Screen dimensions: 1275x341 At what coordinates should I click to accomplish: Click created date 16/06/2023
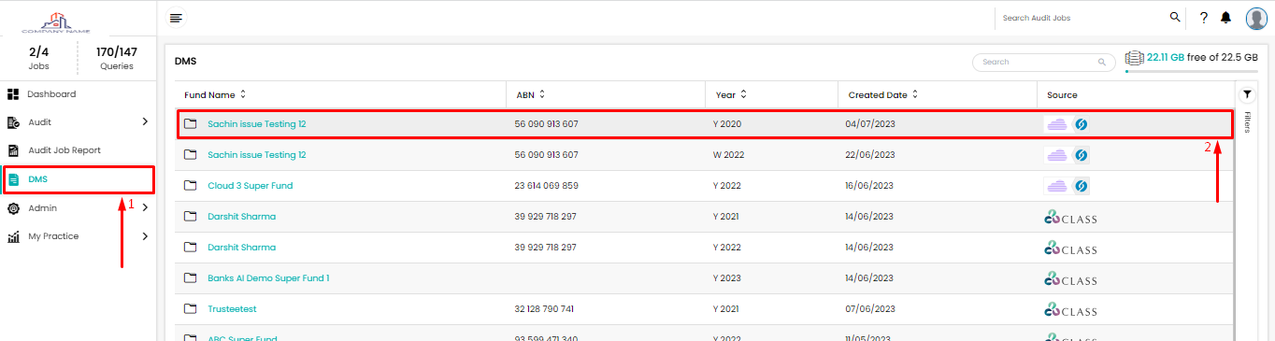[870, 186]
